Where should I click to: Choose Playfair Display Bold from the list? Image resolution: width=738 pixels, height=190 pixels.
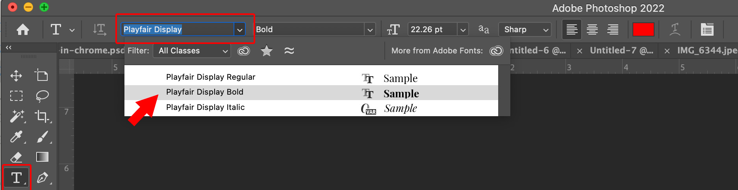311,92
